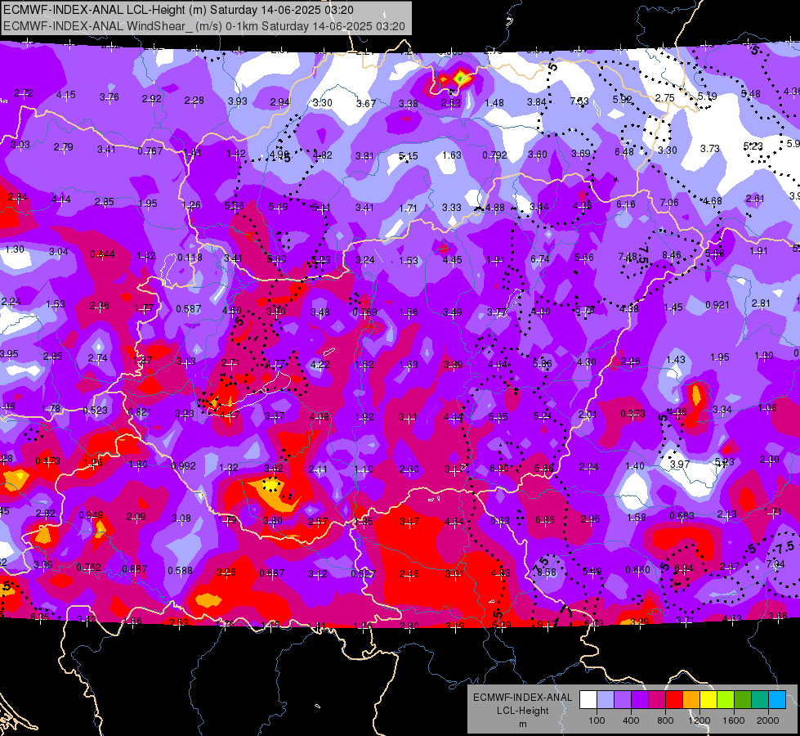The height and width of the screenshot is (736, 800).
Task: Click wind shear value 0.769
Action: 364,312
